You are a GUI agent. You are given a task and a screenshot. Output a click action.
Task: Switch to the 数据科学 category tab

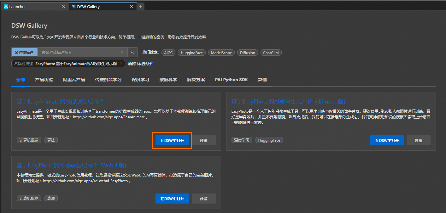(x=168, y=80)
